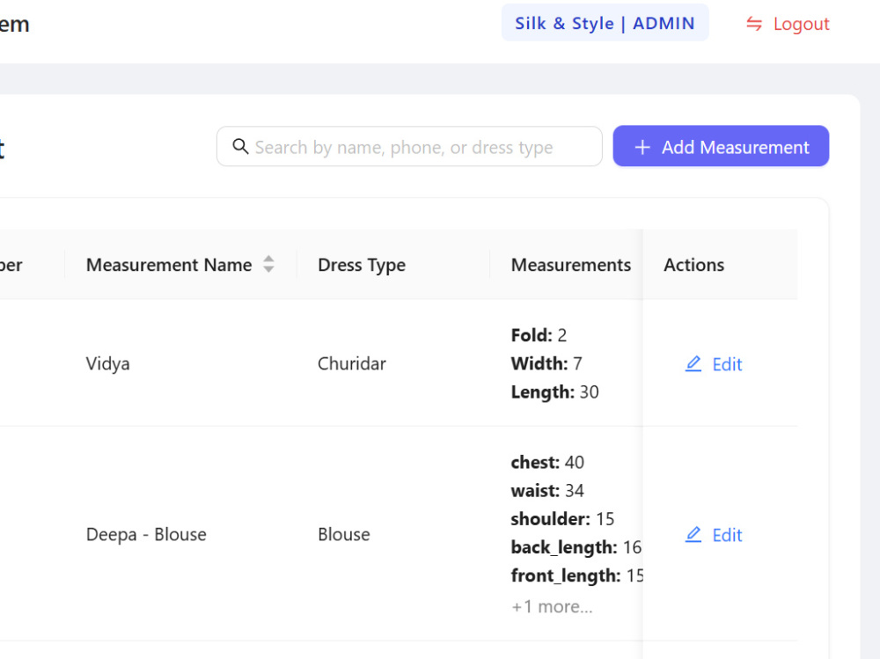
Task: Click the Dress Type column header
Action: pos(362,265)
